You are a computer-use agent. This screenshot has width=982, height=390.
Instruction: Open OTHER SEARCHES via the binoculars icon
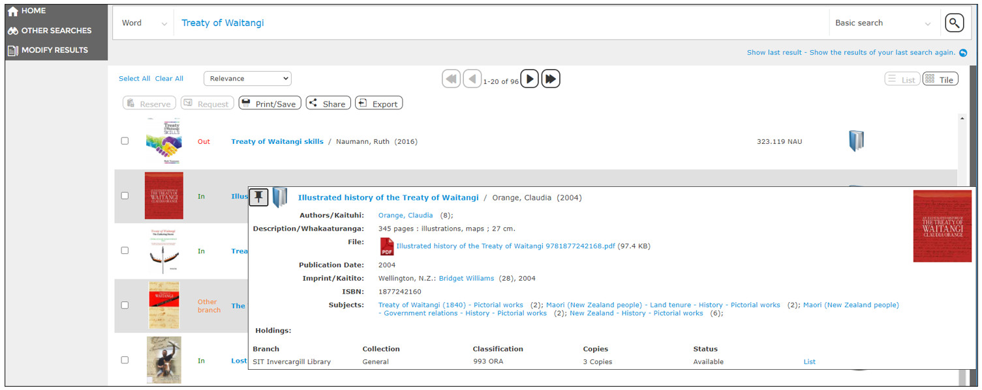[12, 30]
